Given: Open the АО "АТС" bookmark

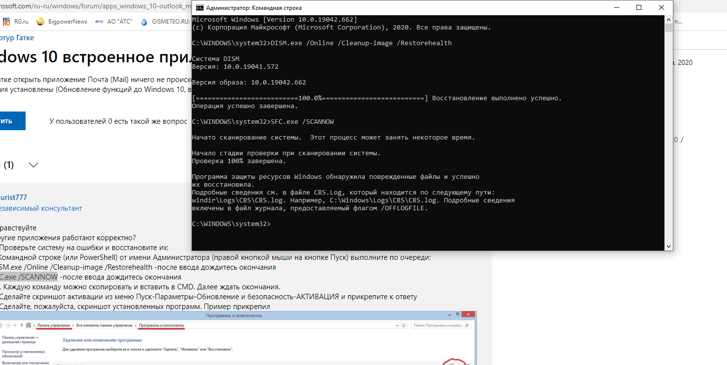Looking at the screenshot, I should pyautogui.click(x=114, y=21).
